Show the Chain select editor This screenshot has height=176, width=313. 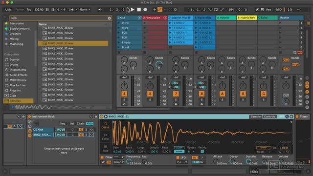[80, 124]
